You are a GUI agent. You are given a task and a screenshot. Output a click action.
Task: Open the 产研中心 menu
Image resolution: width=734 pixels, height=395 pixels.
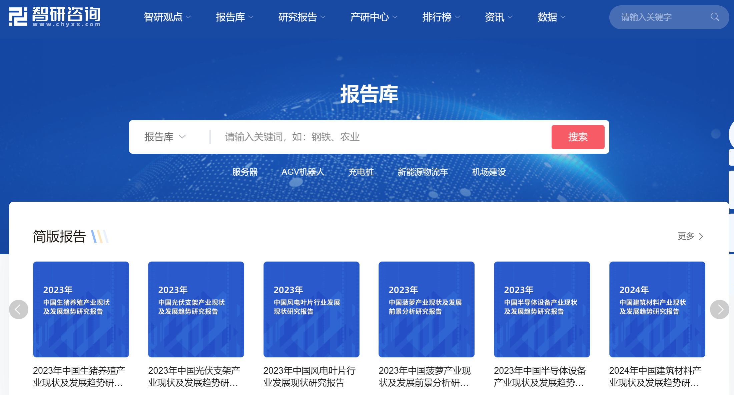(374, 17)
